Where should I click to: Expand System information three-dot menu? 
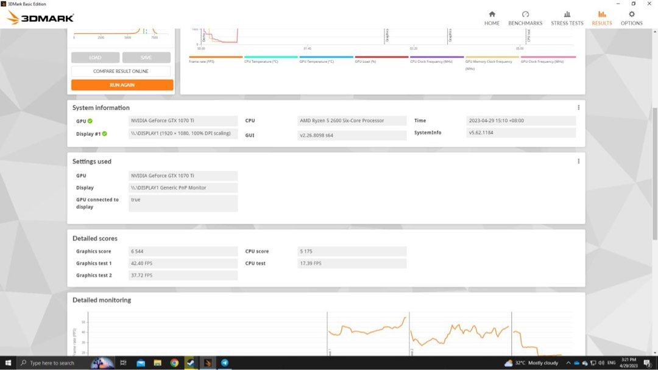[578, 108]
